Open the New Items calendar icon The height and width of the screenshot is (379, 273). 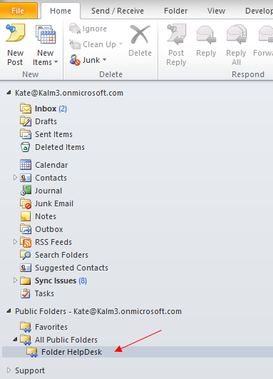coord(46,34)
